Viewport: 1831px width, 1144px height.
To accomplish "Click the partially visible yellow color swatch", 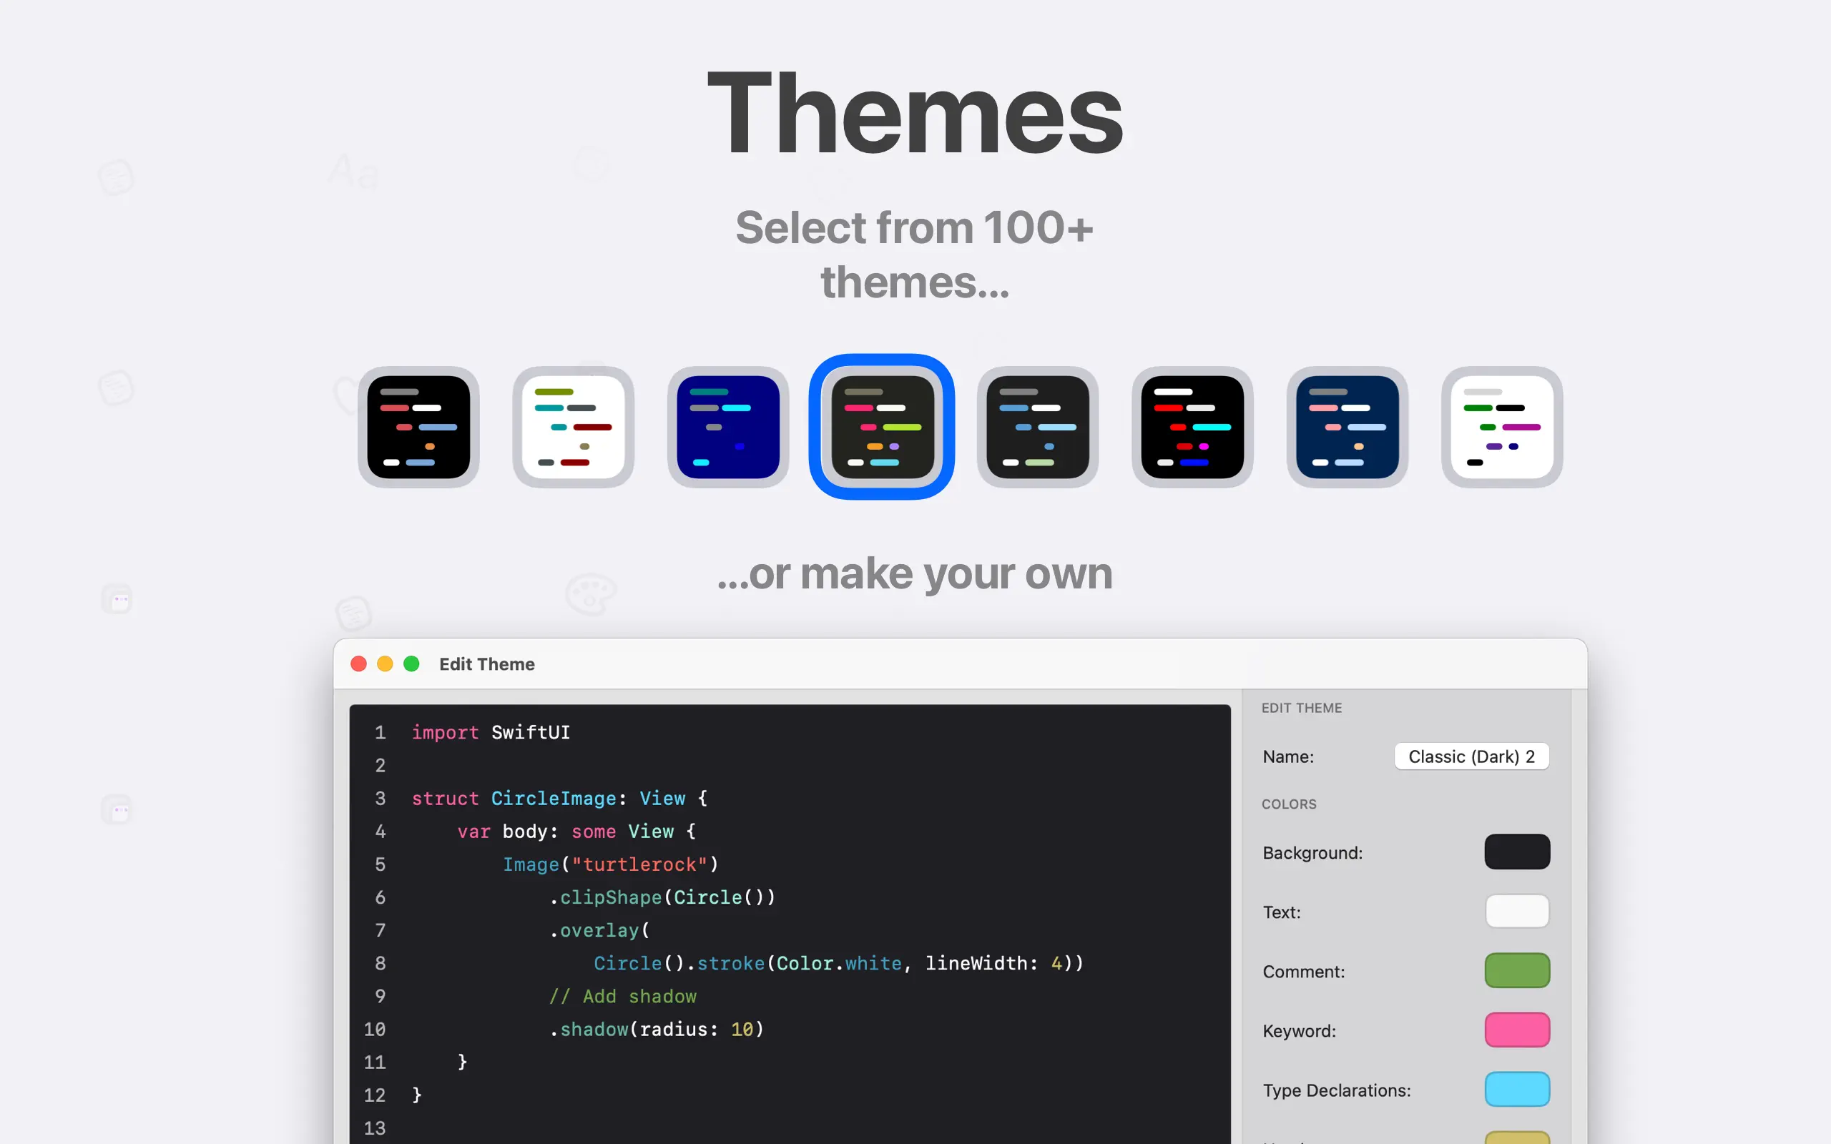I will [1516, 1138].
